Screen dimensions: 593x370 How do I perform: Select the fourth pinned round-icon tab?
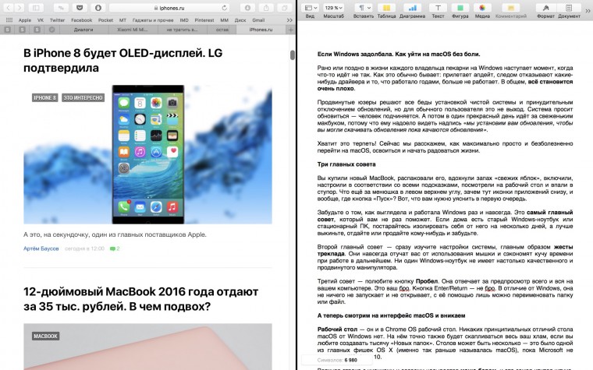coord(51,30)
